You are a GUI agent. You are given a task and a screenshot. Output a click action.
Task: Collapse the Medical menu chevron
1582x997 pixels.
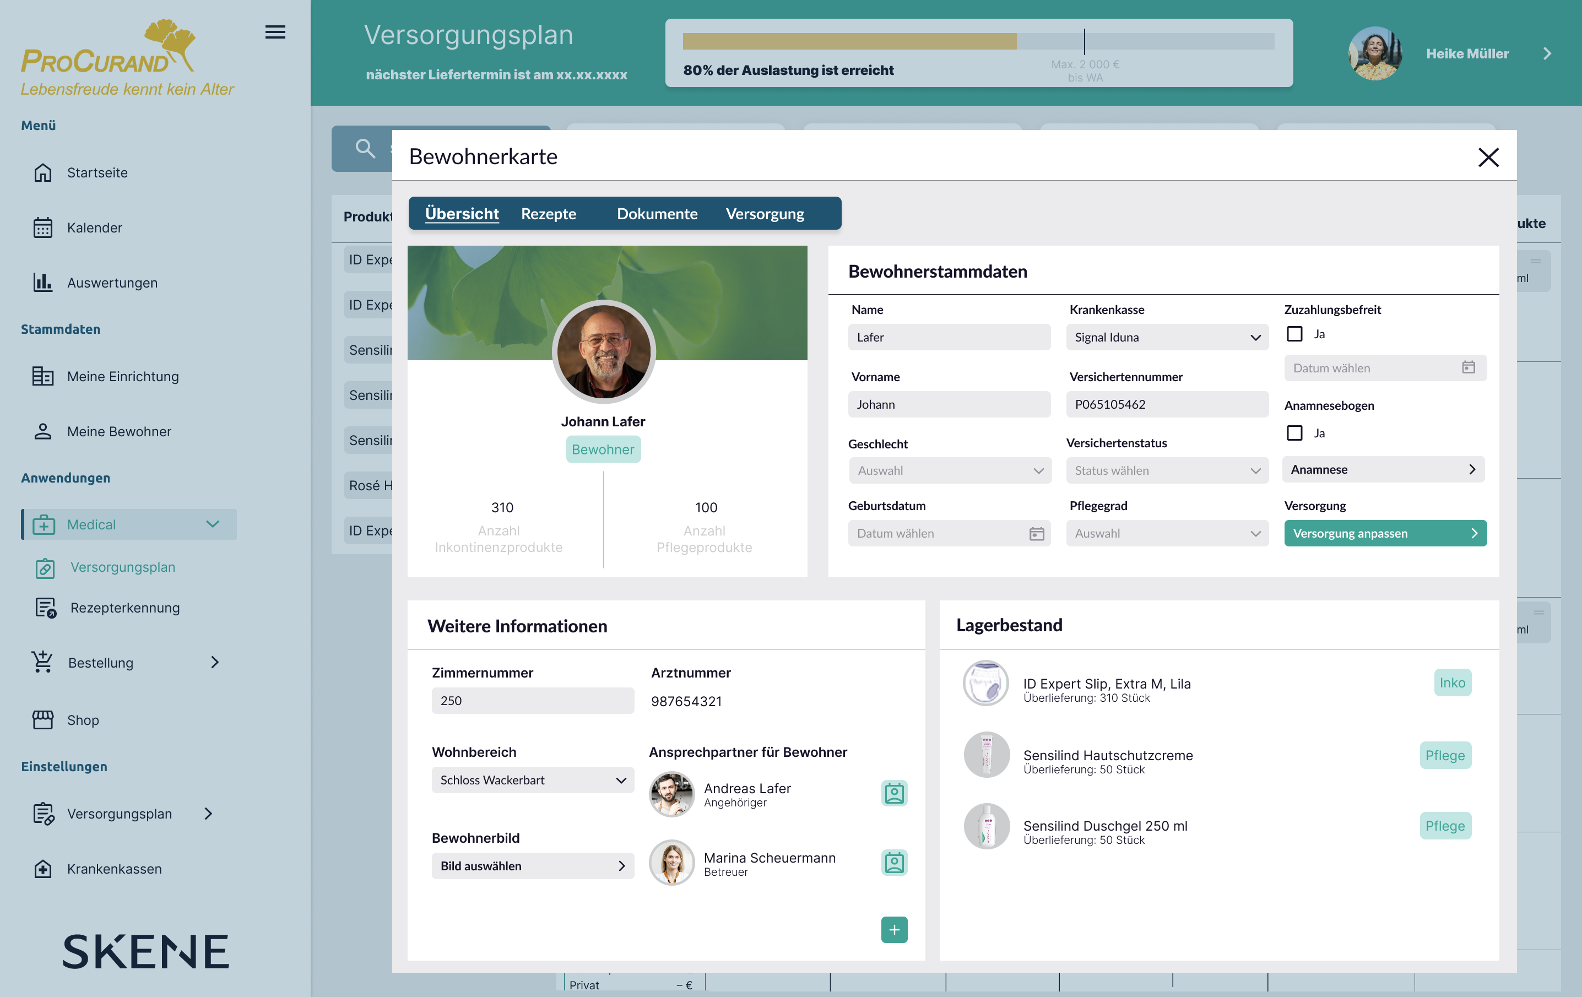tap(212, 524)
